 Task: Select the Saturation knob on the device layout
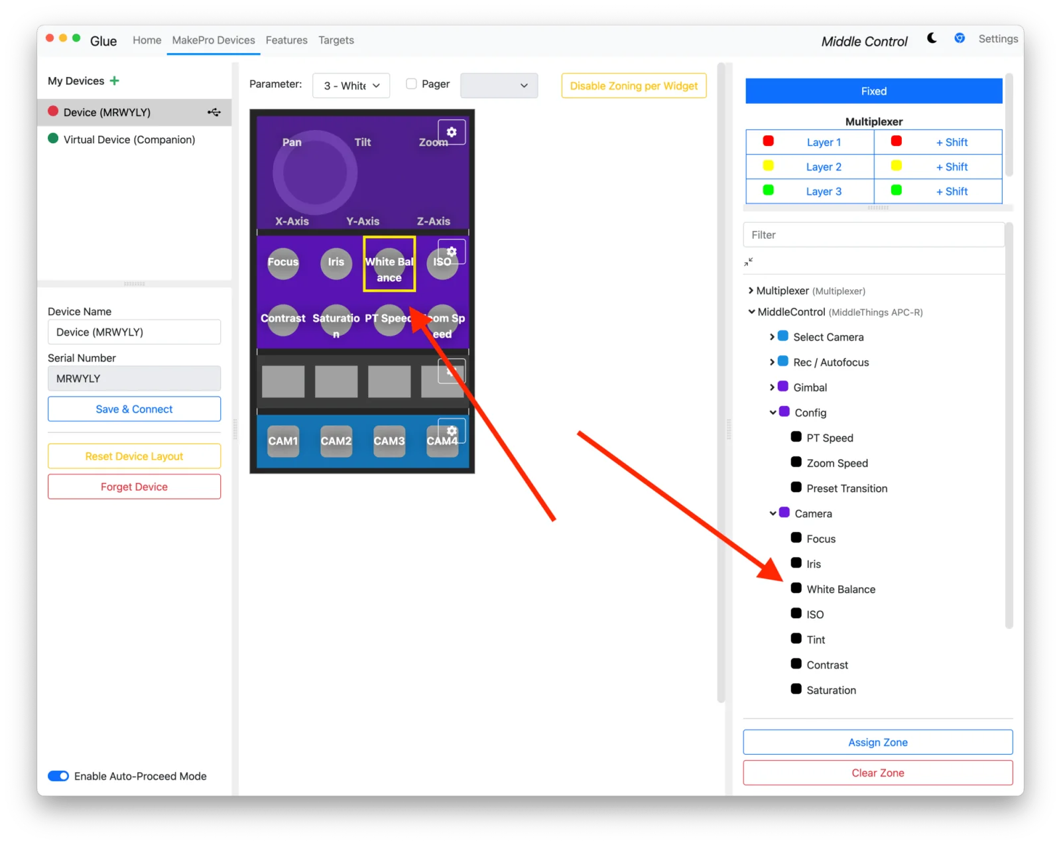[336, 319]
